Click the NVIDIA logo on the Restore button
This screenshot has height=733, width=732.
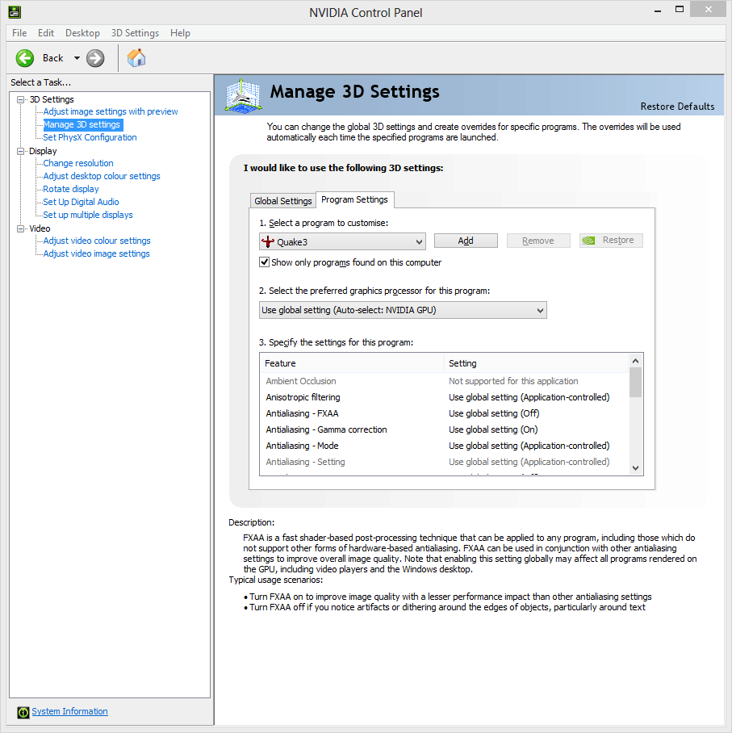point(588,241)
